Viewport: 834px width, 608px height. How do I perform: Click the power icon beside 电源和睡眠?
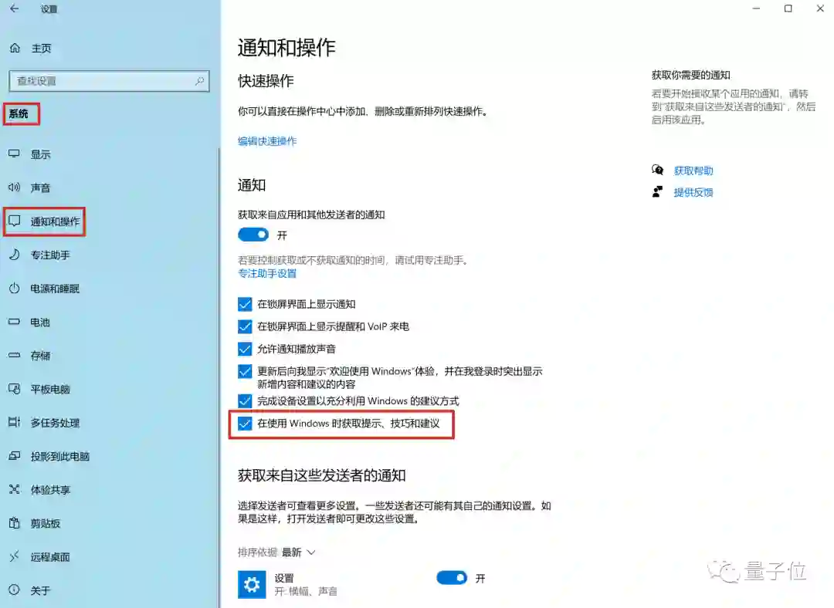pos(15,288)
